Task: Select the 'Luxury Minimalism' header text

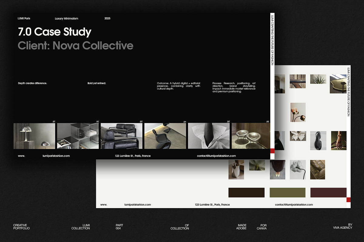Action: pos(66,18)
